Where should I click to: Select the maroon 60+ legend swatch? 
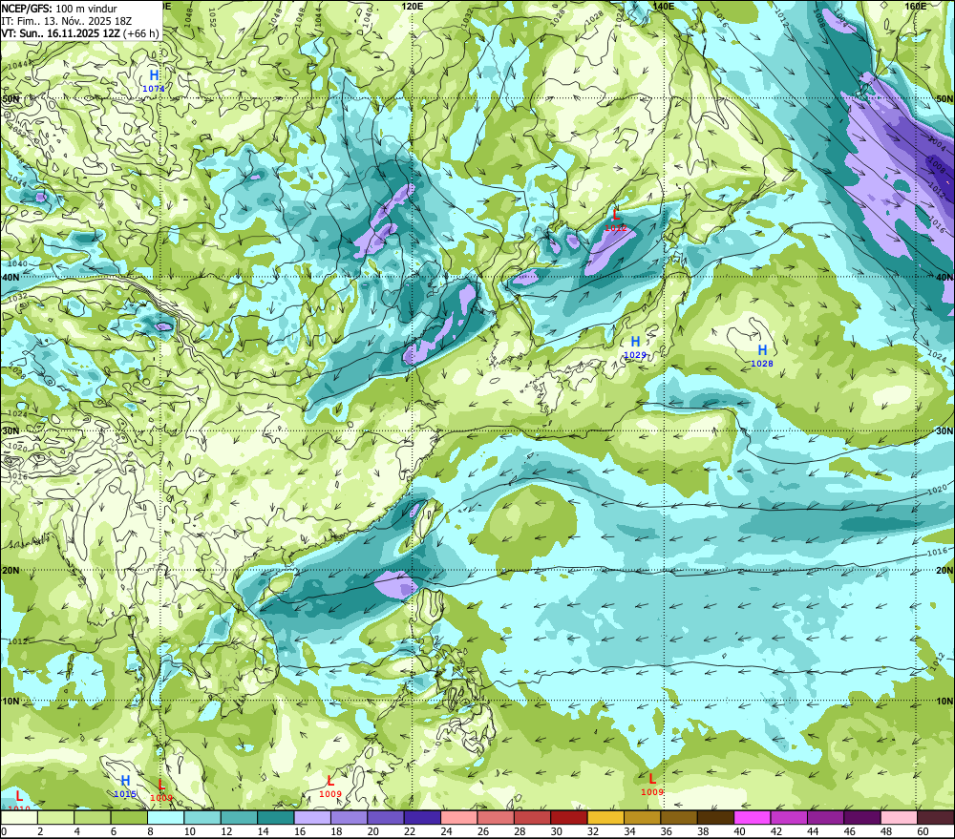[x=935, y=817]
